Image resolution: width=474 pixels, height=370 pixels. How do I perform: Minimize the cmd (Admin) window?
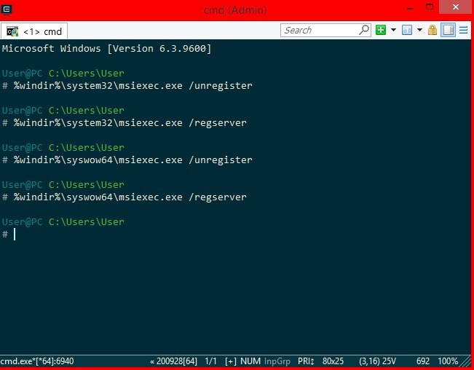coord(410,8)
